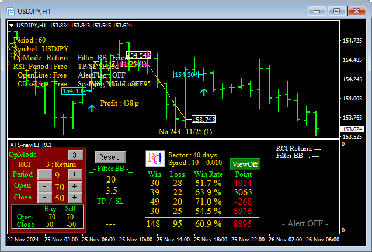372x252 pixels.
Task: Click the cyan buy arrow near 154.103
Action: tap(92, 108)
